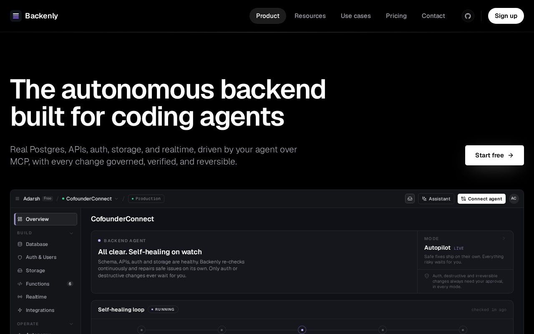The width and height of the screenshot is (534, 334).
Task: Click the Adarsh workspace name
Action: point(32,199)
